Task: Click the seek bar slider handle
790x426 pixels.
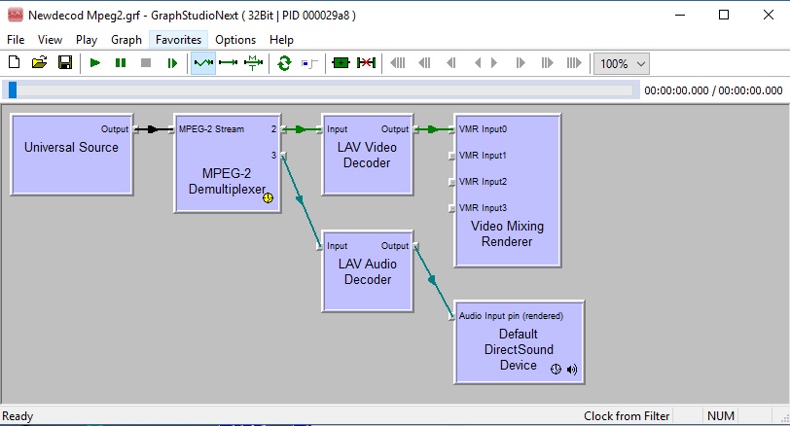Action: point(12,90)
